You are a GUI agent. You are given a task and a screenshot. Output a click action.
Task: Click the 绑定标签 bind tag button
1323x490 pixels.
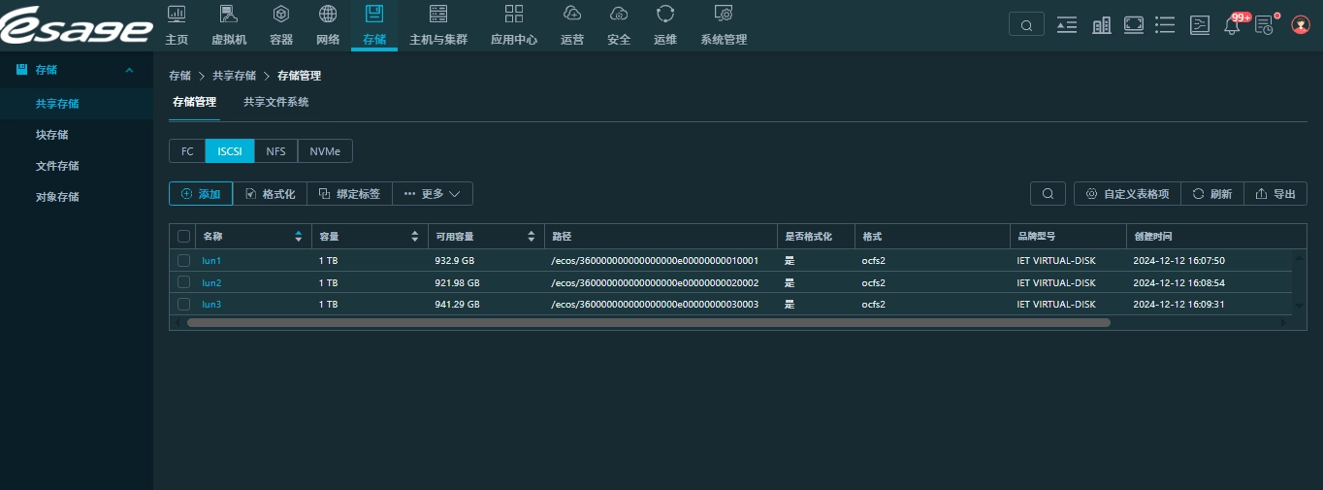[349, 194]
